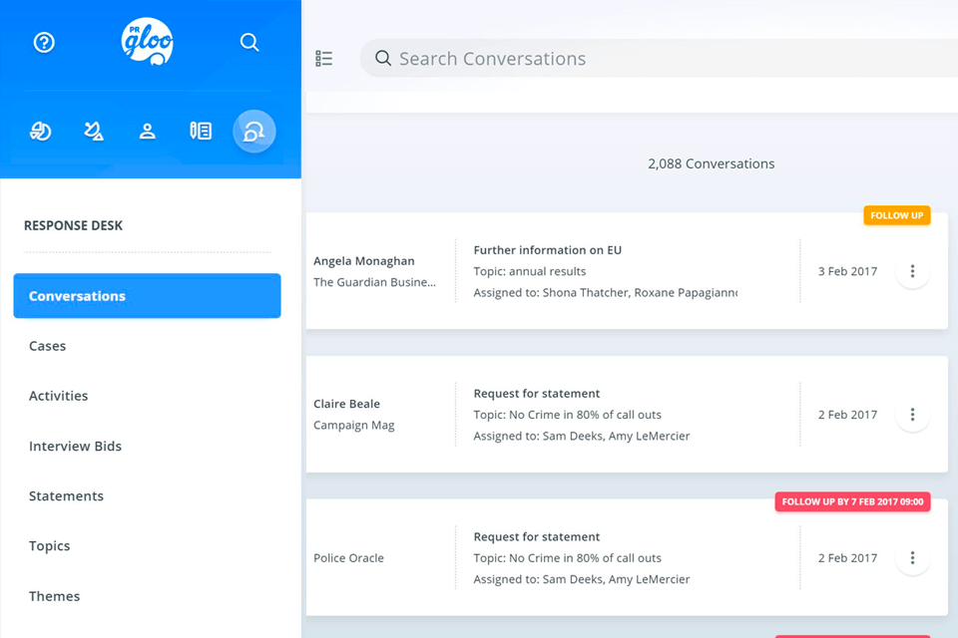
Task: Open Activities in the sidebar
Action: point(58,396)
